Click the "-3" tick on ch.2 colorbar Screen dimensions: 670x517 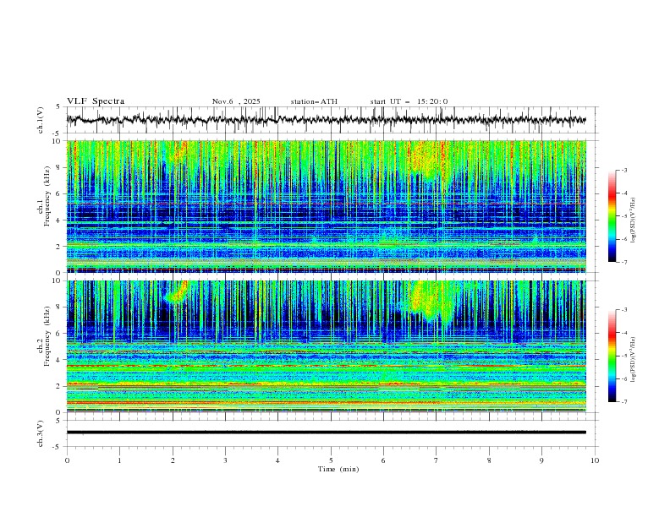click(623, 310)
